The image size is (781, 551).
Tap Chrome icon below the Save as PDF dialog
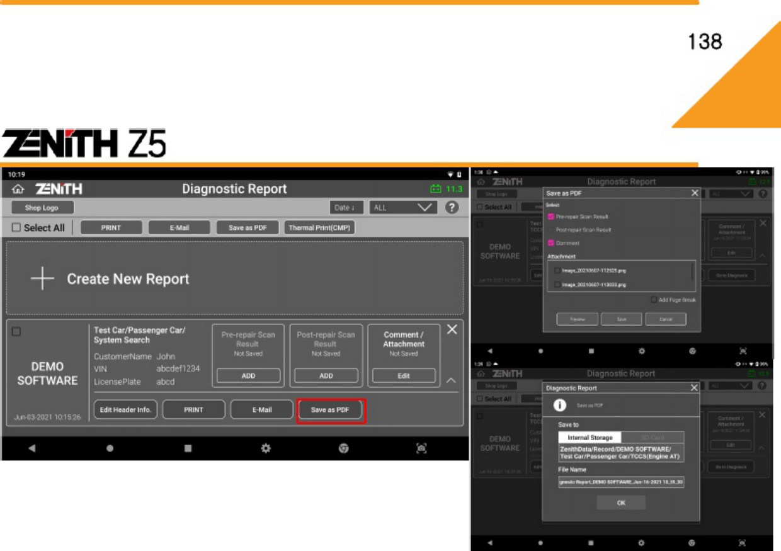click(692, 351)
